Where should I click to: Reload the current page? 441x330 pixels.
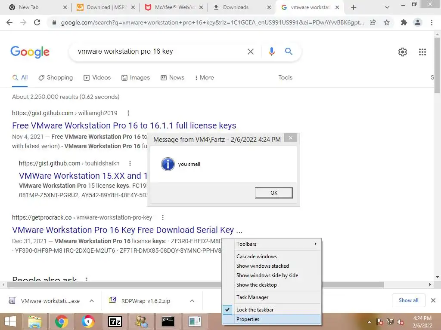[x=37, y=22]
